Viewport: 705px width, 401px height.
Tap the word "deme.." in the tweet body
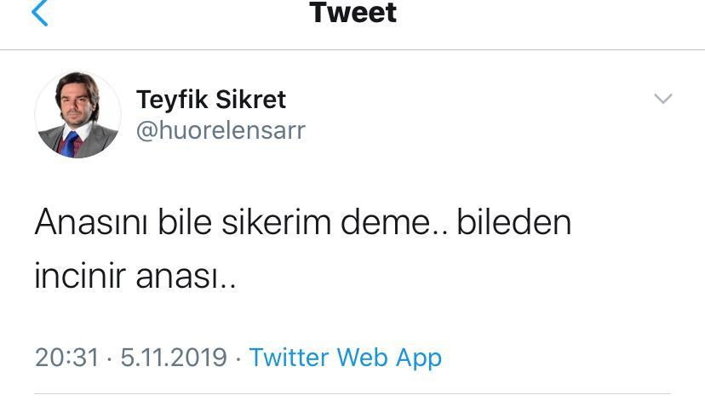click(x=394, y=222)
